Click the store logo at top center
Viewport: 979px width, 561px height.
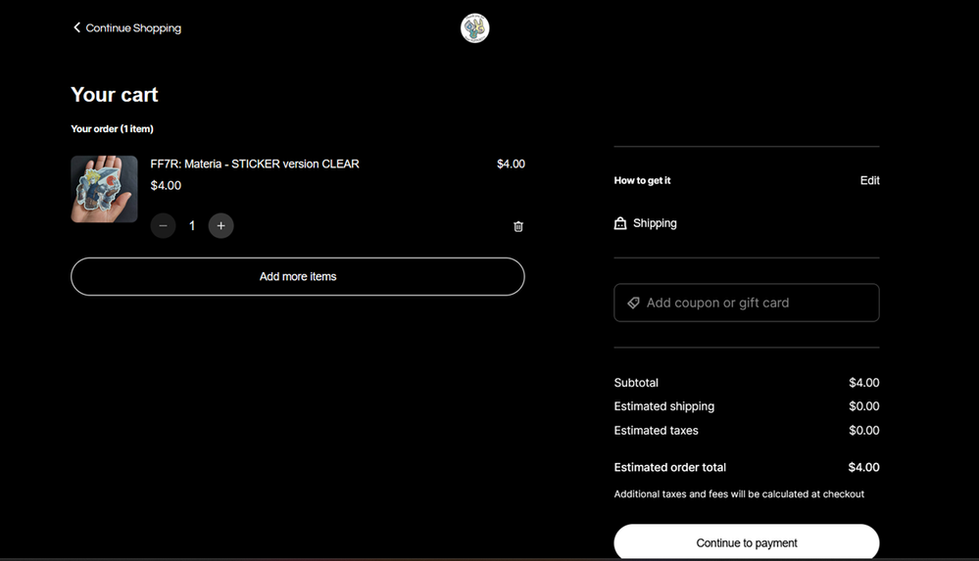coord(474,28)
